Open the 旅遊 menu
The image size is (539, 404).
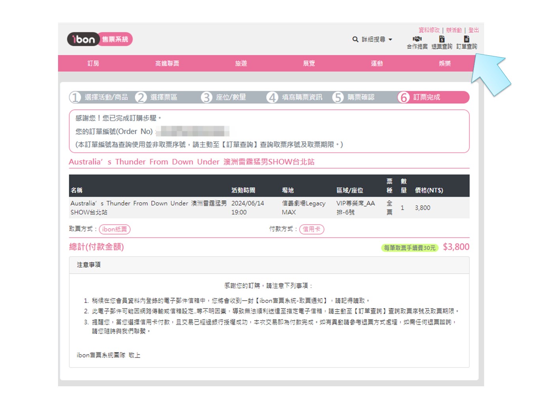(241, 63)
